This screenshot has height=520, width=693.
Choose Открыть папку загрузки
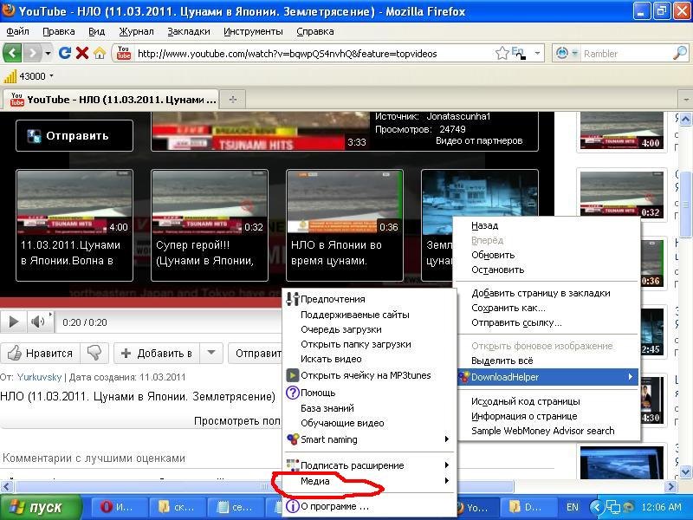point(370,344)
